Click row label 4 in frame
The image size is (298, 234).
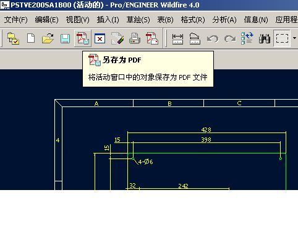point(57,141)
